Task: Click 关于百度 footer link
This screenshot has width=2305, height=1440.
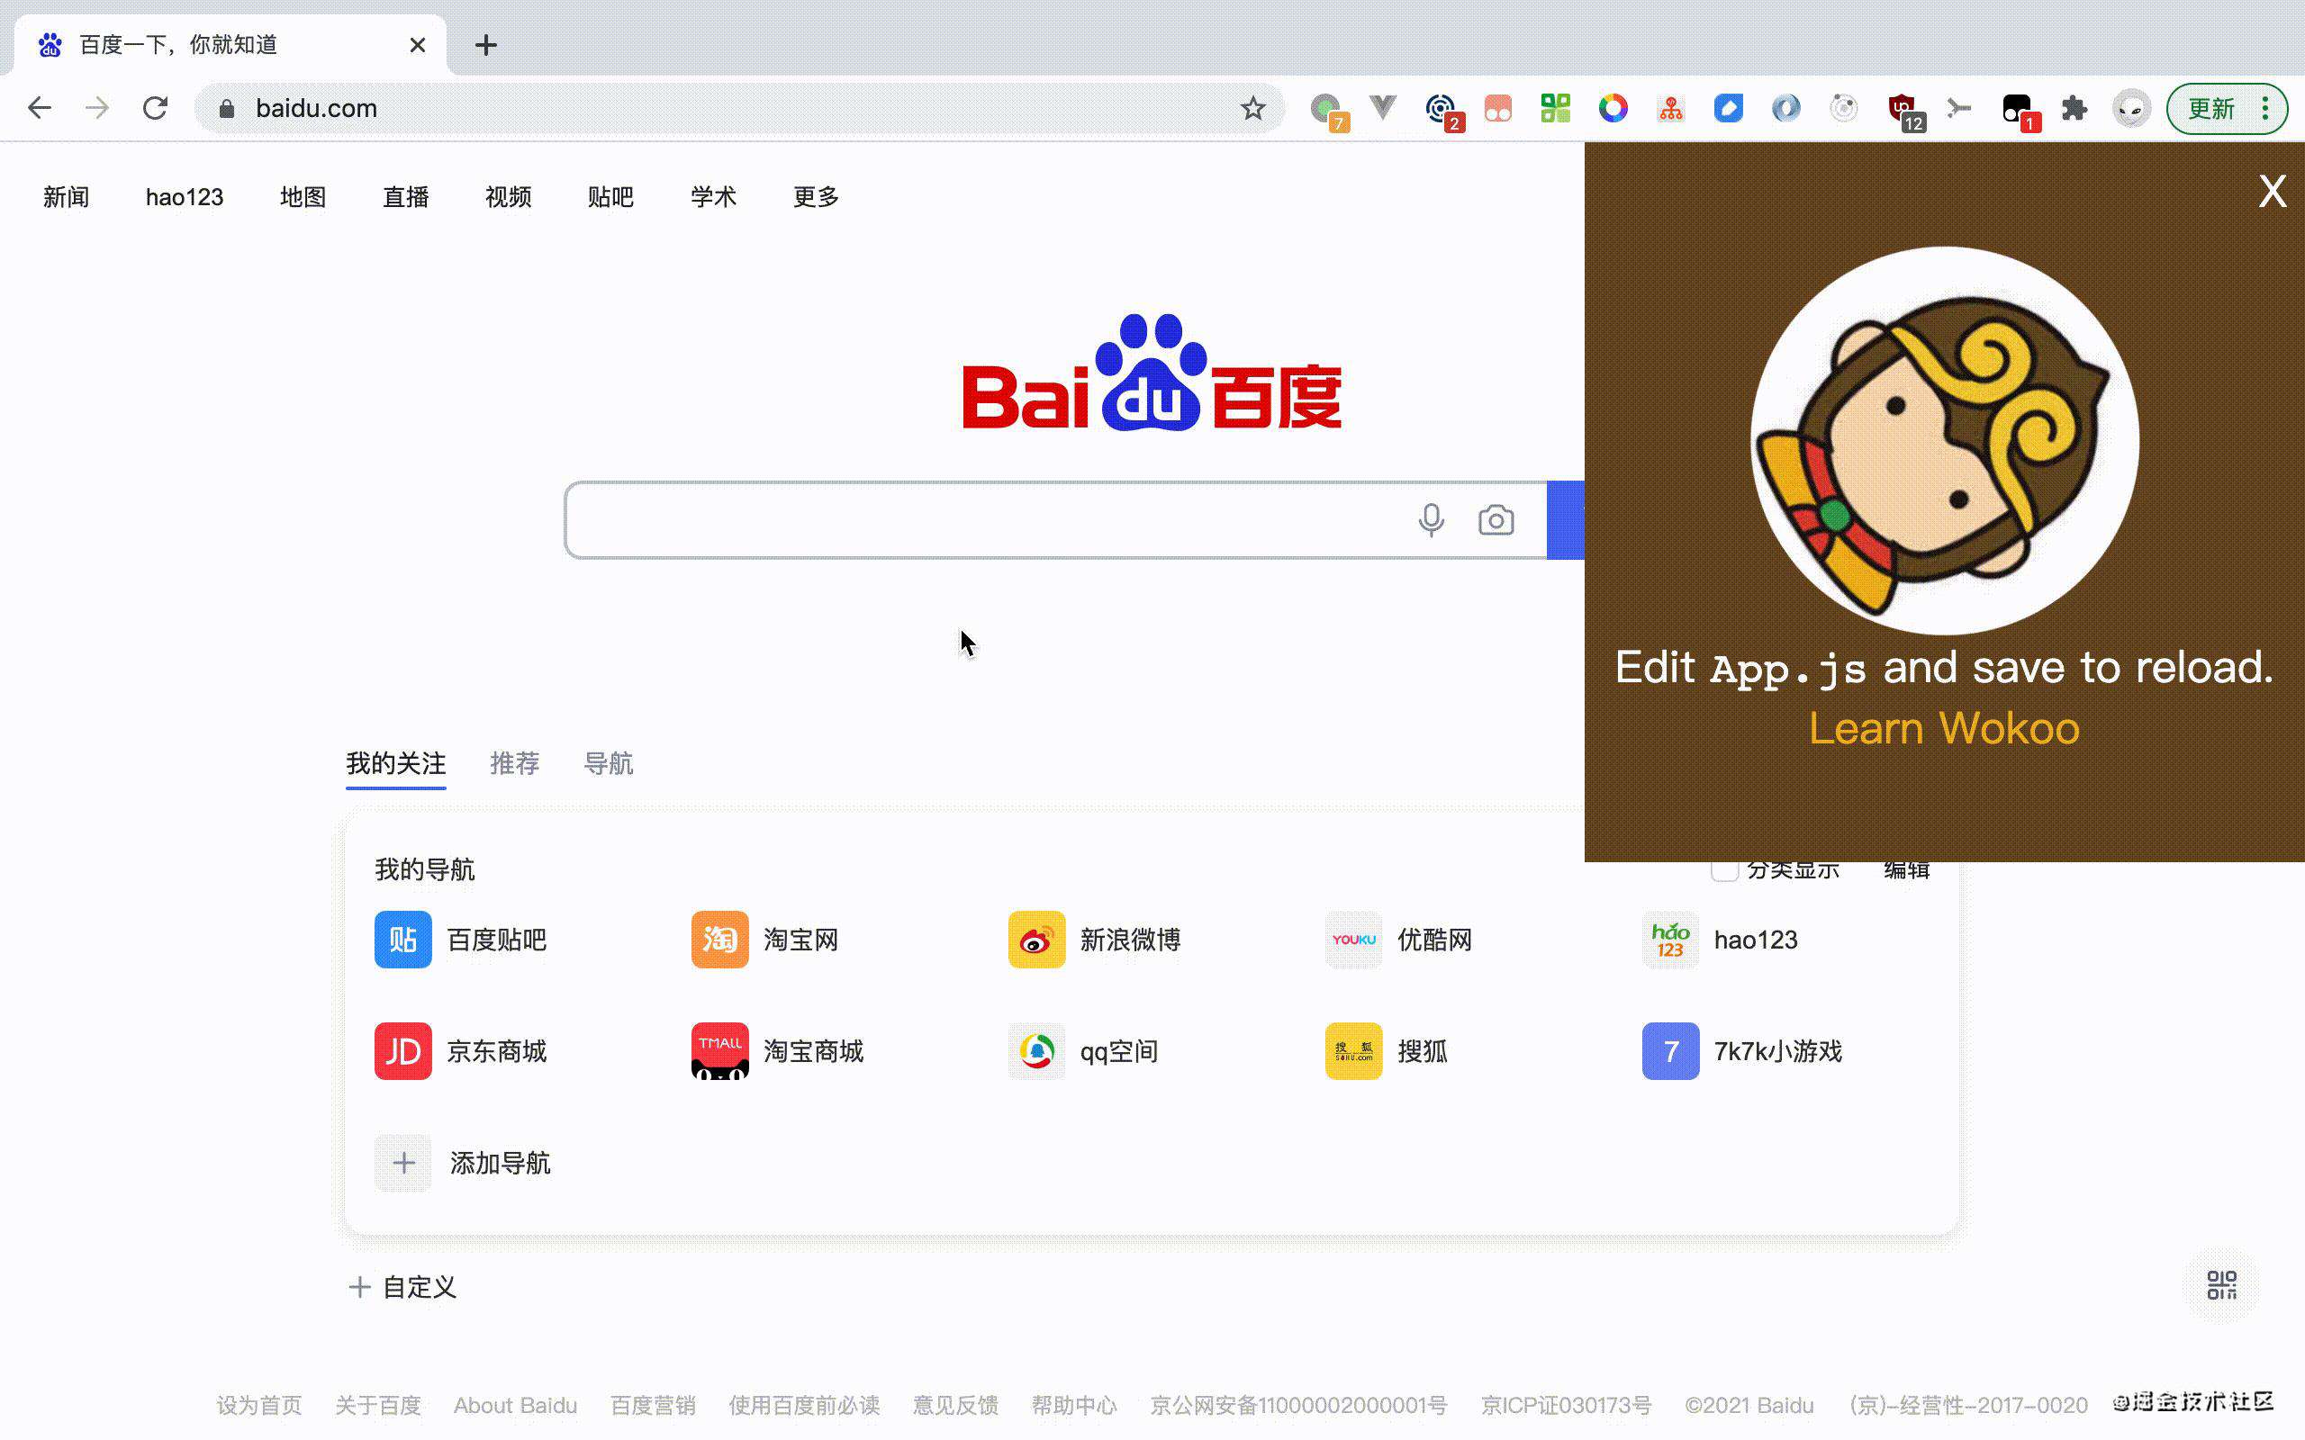Action: tap(378, 1405)
